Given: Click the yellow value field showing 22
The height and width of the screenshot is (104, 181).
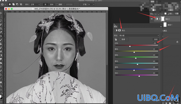Looking at the screenshot, I should pyautogui.click(x=155, y=49).
